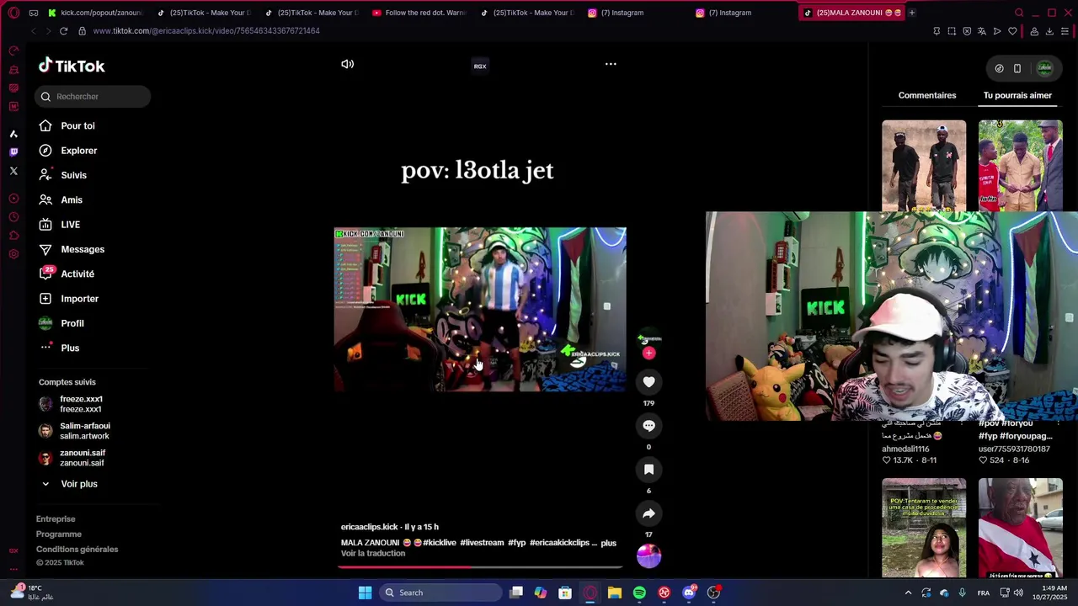Like the video using the heart icon
Viewport: 1078px width, 606px height.
pyautogui.click(x=648, y=382)
